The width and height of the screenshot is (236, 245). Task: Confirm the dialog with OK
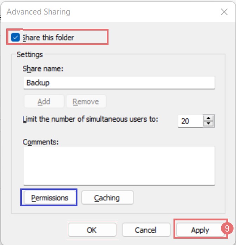[92, 230]
